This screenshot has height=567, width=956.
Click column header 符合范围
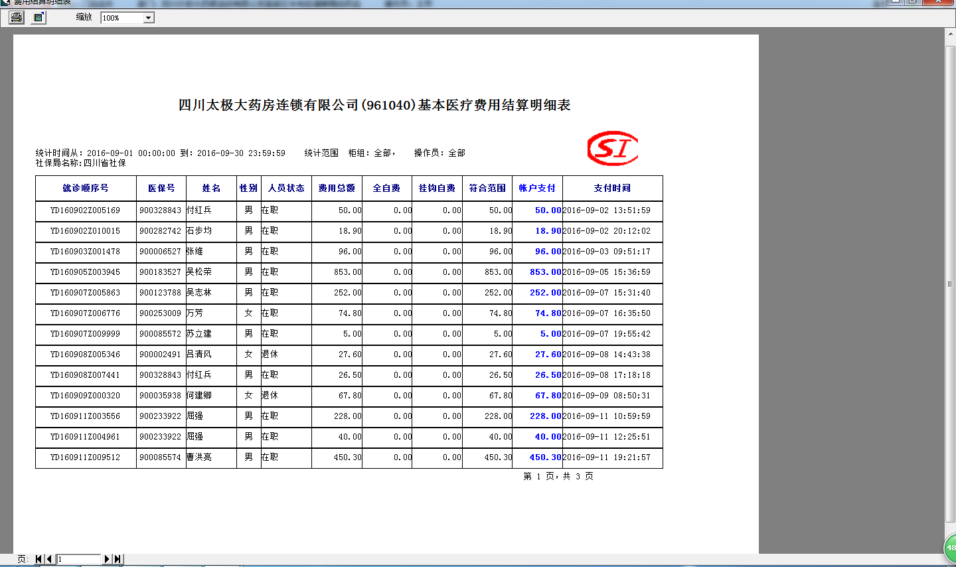pyautogui.click(x=487, y=189)
